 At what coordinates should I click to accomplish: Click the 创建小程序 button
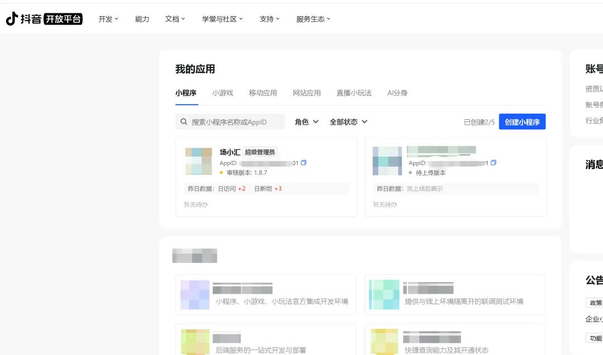pyautogui.click(x=522, y=121)
